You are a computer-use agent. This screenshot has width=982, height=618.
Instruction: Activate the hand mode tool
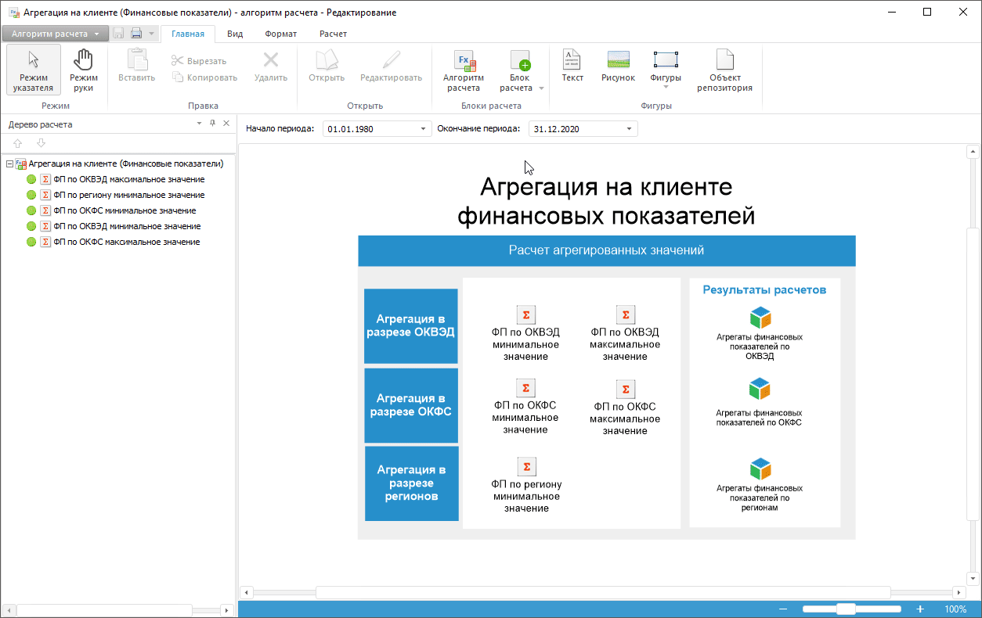pos(83,69)
